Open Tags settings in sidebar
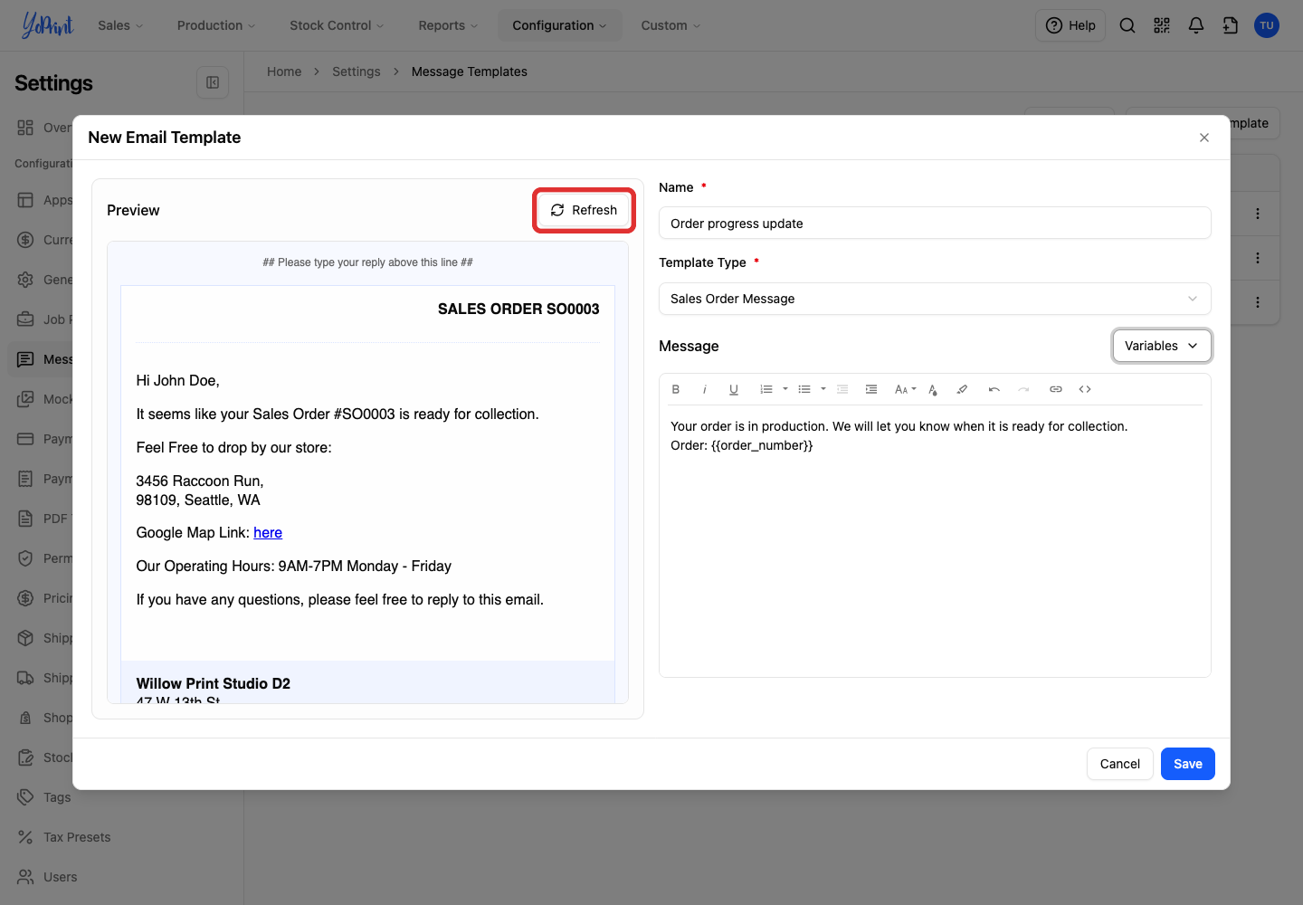The height and width of the screenshot is (905, 1303). click(57, 797)
